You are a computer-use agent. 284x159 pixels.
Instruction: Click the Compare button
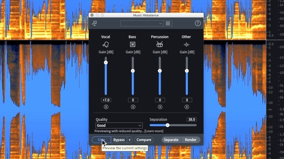144,140
